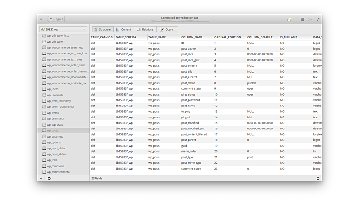Switch to the Relations tab

tap(145, 29)
